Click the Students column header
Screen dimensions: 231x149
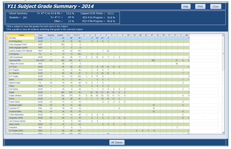(60, 35)
